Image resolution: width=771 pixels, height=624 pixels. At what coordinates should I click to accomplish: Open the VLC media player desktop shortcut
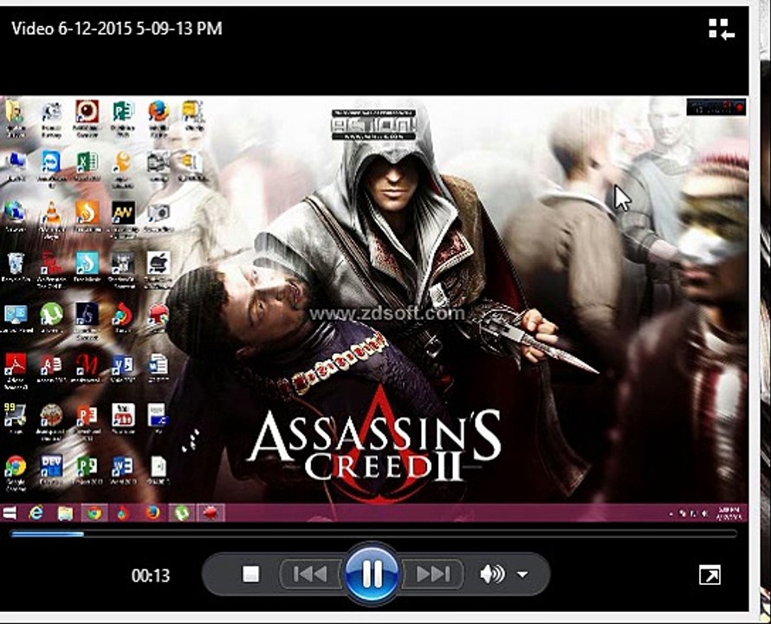pos(51,219)
